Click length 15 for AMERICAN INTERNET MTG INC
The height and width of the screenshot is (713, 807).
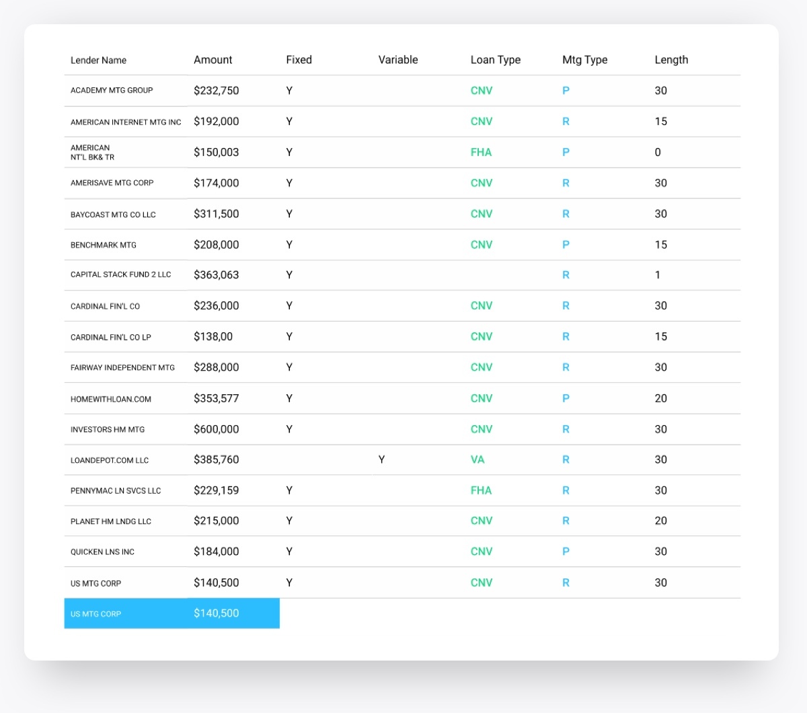click(x=661, y=121)
